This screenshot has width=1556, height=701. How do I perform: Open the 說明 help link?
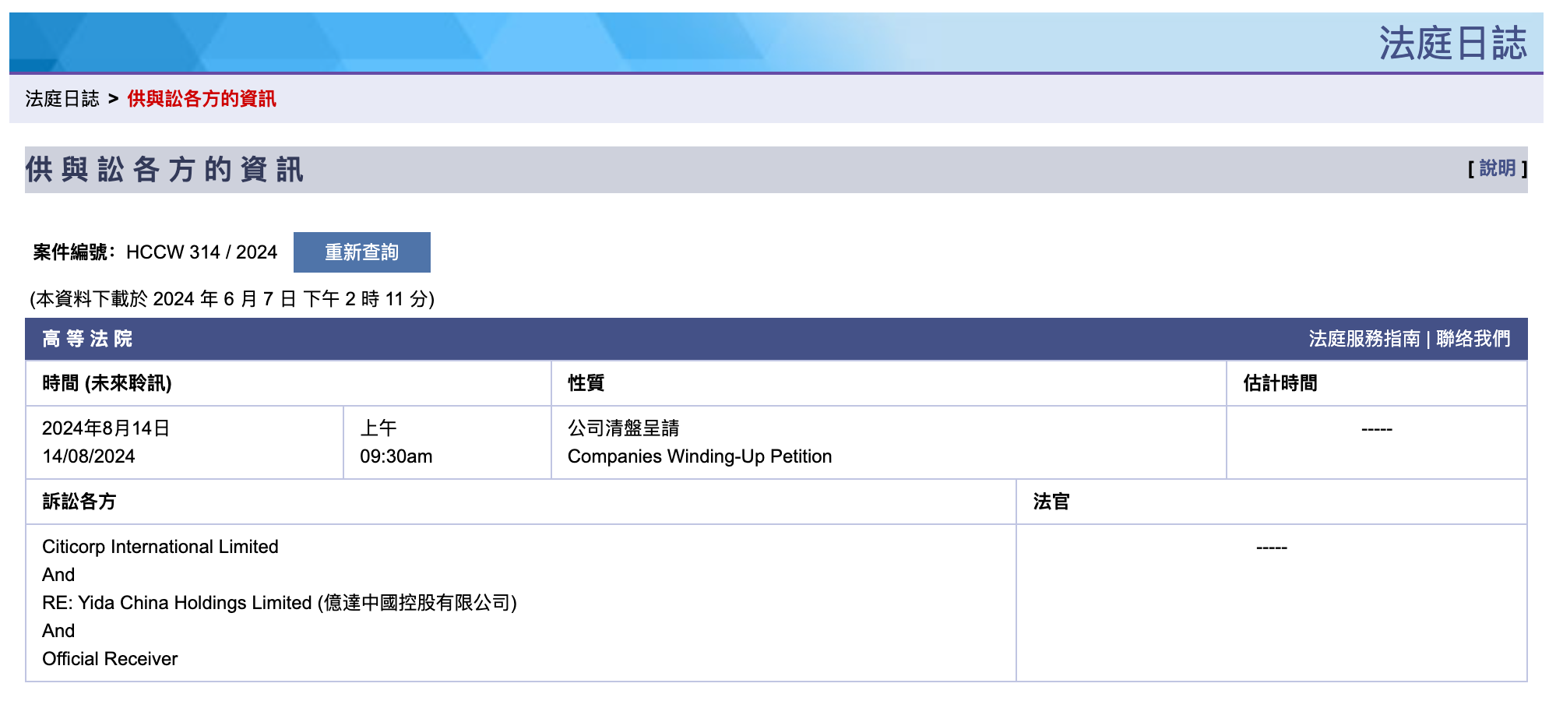click(x=1497, y=168)
